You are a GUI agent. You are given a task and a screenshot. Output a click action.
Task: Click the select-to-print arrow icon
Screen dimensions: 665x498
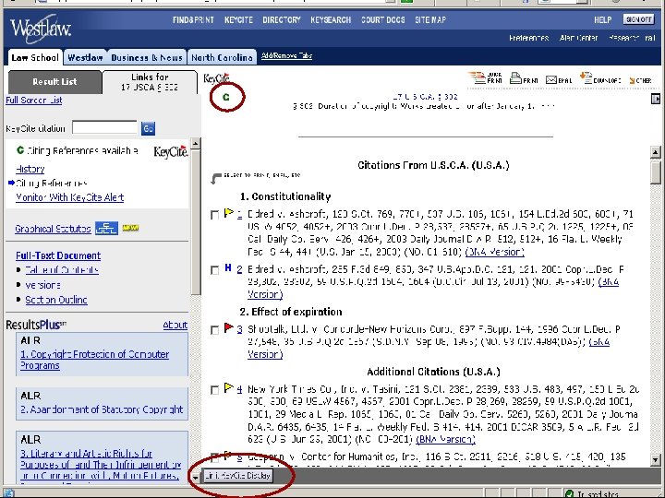pos(216,178)
